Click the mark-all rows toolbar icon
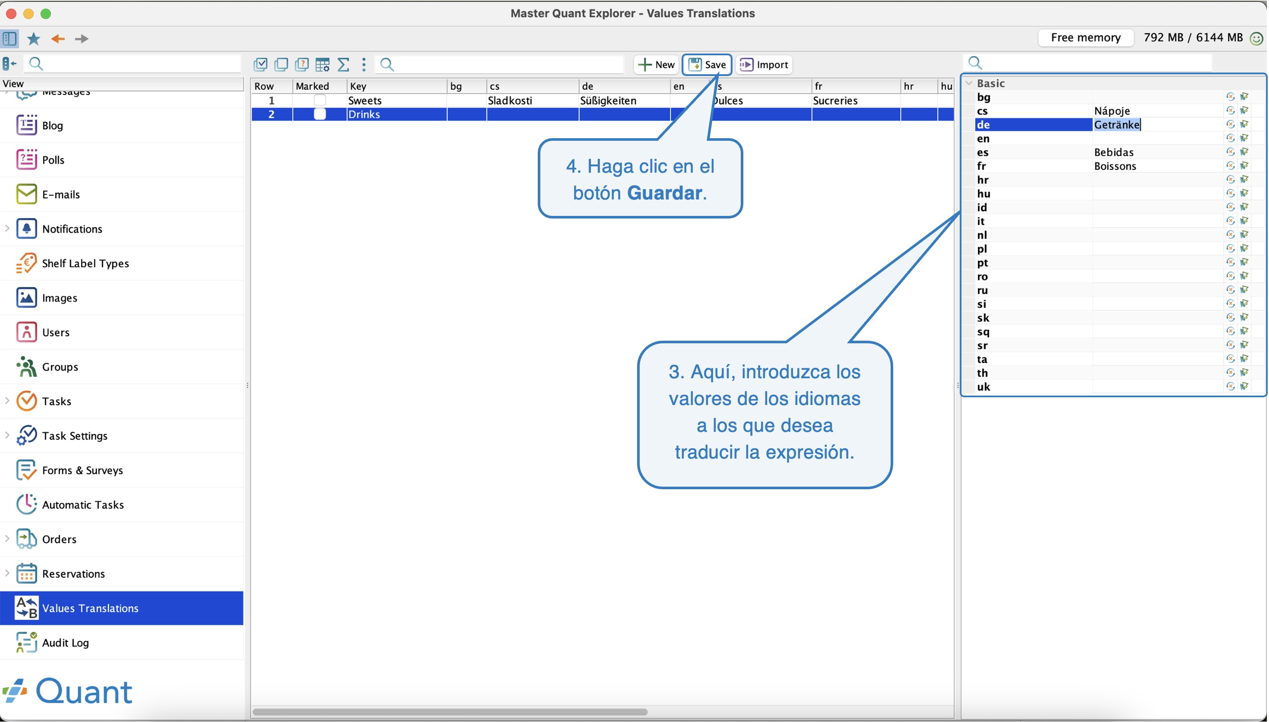Screen dimensions: 1269x722 pyautogui.click(x=260, y=64)
